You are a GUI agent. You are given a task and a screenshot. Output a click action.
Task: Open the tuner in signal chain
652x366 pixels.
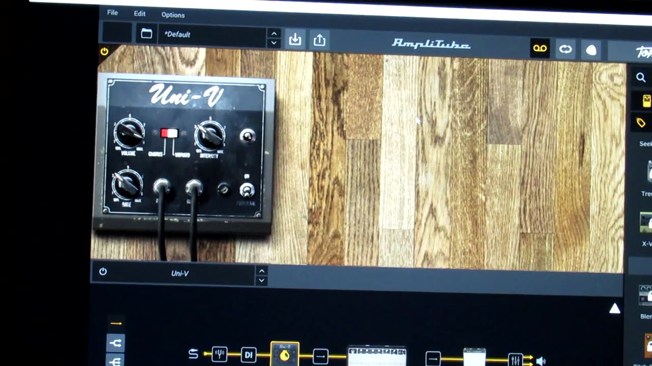click(x=220, y=354)
